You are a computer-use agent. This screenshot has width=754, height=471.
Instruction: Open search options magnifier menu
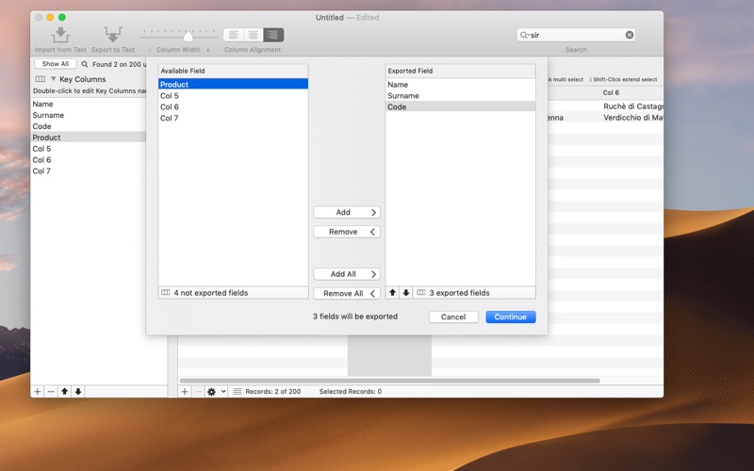[525, 35]
